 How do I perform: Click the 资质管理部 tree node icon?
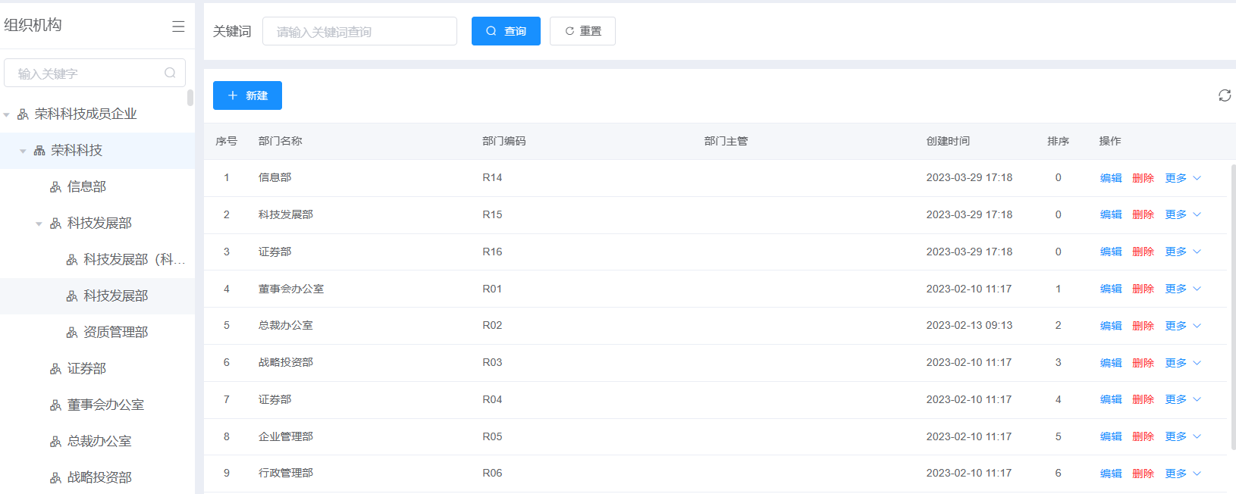72,333
